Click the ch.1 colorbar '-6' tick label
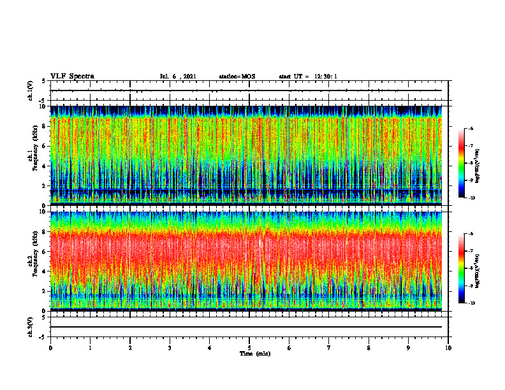 pos(470,129)
